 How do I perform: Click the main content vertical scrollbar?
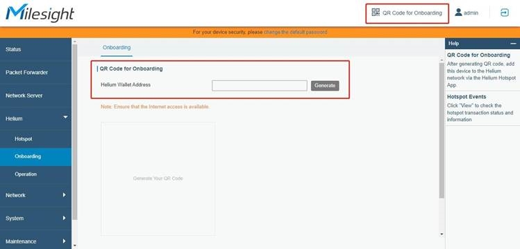coord(442,131)
